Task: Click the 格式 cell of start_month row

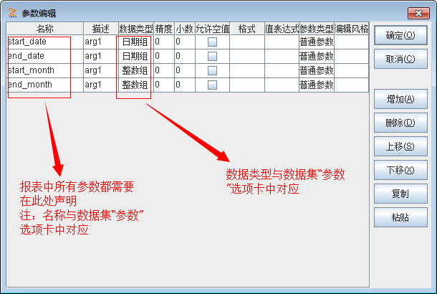Action: pyautogui.click(x=247, y=70)
